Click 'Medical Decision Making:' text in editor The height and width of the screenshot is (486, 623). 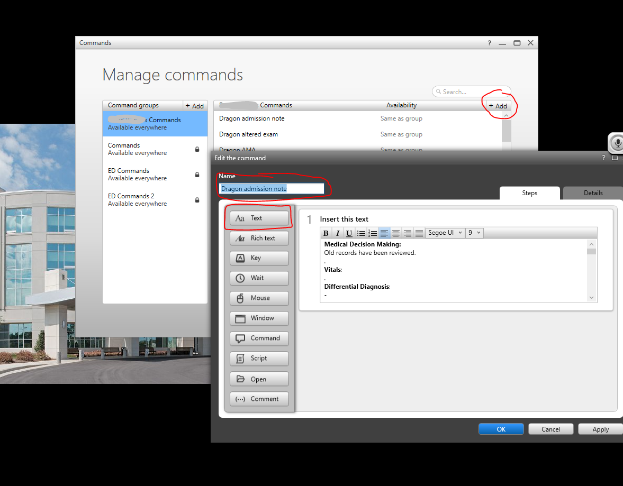[x=363, y=244]
